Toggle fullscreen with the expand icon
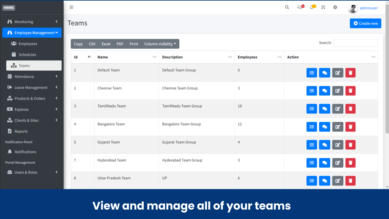389x219 pixels. pyautogui.click(x=323, y=7)
